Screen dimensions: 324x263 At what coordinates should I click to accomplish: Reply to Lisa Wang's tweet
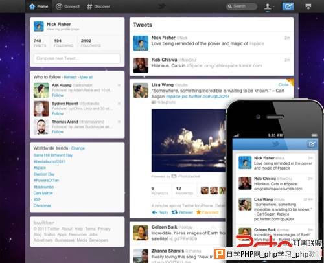[x=160, y=212]
